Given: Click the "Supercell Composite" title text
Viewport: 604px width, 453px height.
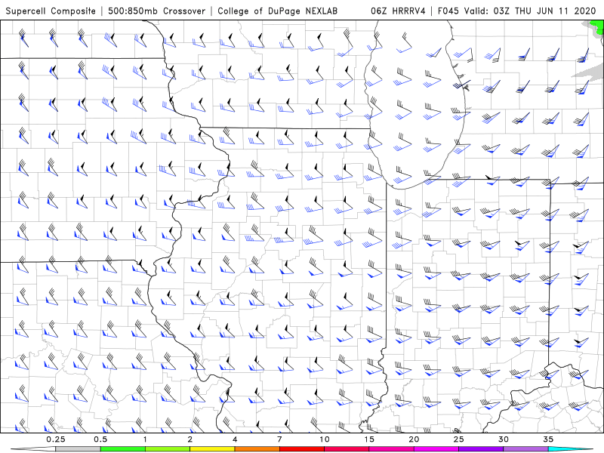Looking at the screenshot, I should (51, 11).
